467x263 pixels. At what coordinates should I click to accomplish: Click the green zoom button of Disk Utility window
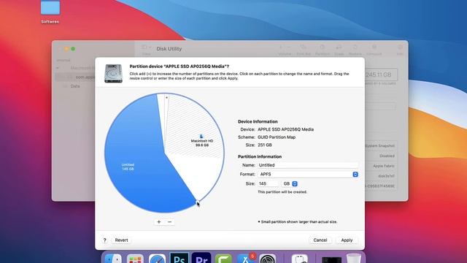[73, 49]
